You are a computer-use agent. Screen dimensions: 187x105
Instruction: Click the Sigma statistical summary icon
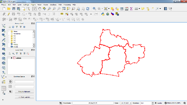131,9
